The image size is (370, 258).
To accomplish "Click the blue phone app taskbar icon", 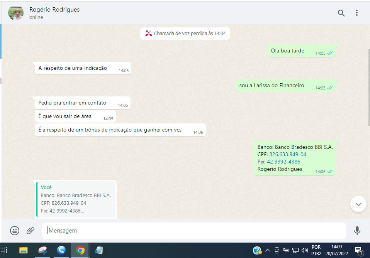I will pos(61,250).
